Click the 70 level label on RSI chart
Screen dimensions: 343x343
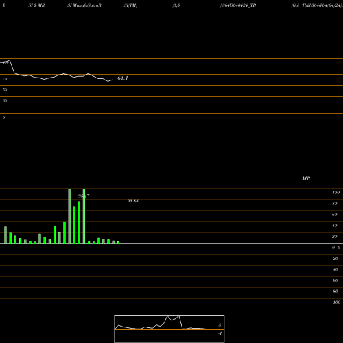point(5,79)
